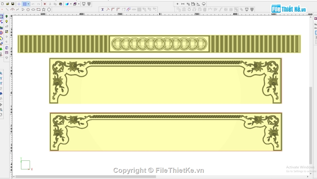Viewport: 317px width, 179px height.
Task: Click the Redo arrow icon
Action: [38, 4]
